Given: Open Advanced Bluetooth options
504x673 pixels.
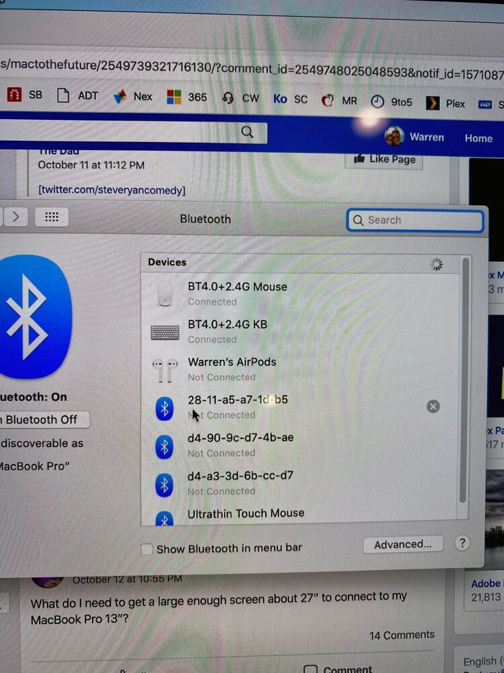Looking at the screenshot, I should point(403,544).
